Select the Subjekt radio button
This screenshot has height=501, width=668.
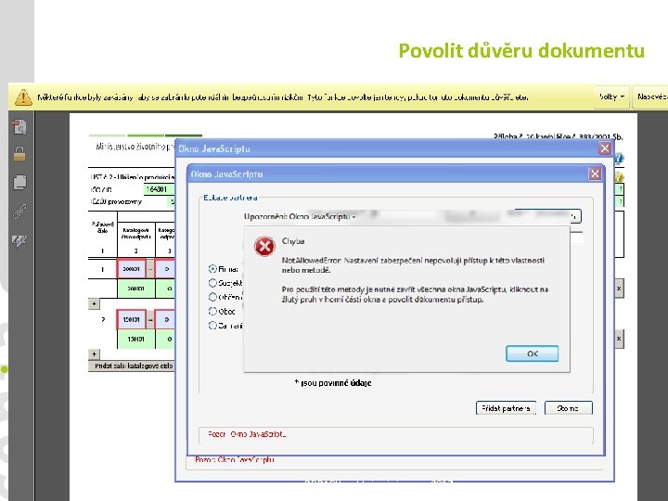click(x=212, y=283)
